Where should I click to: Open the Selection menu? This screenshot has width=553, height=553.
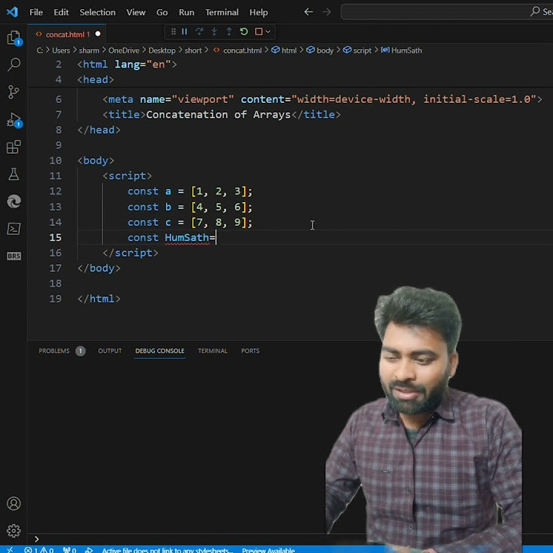coord(98,12)
